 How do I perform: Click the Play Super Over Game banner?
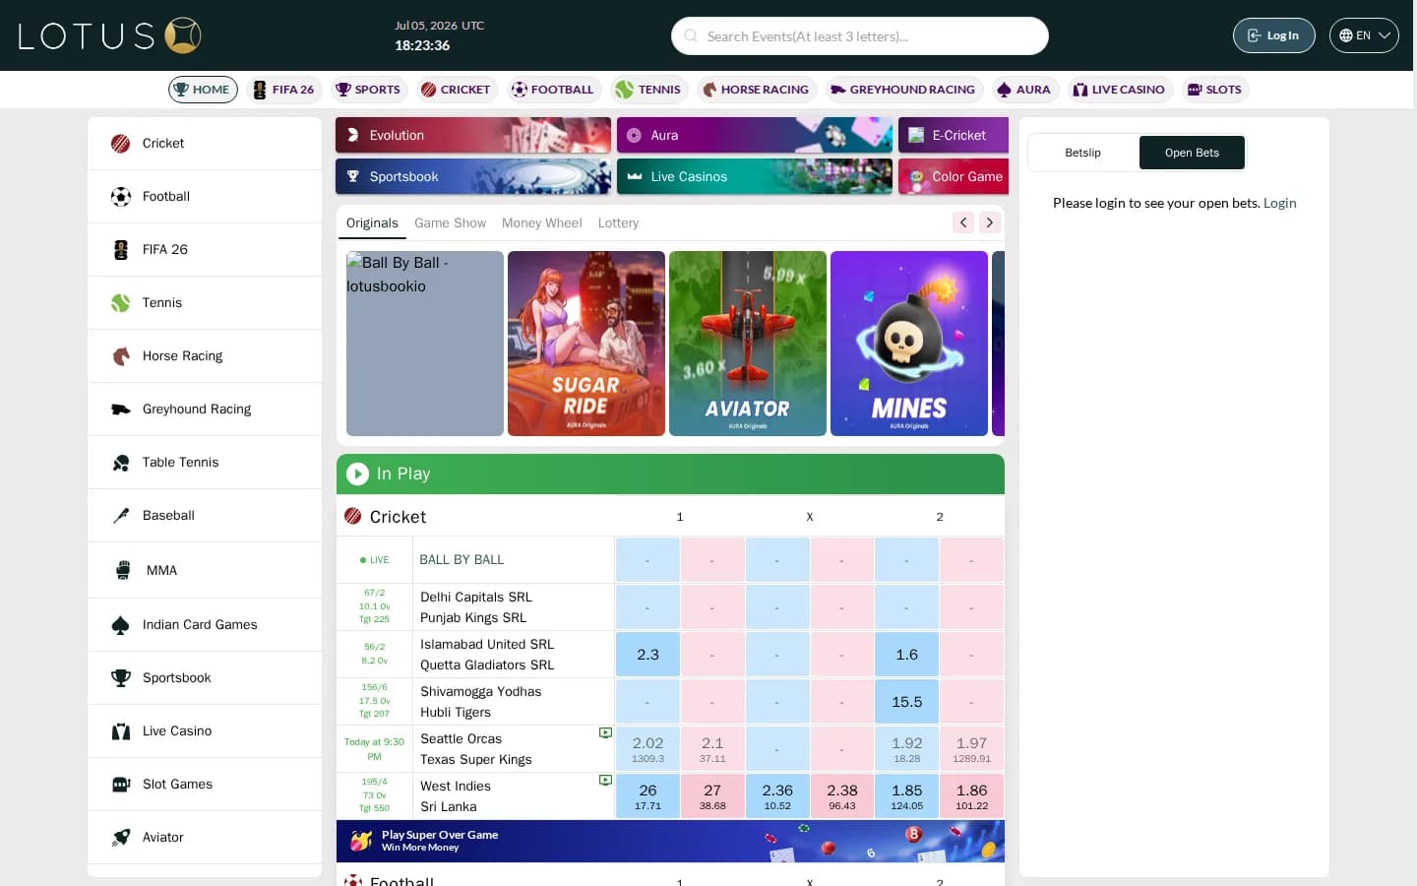coord(670,842)
